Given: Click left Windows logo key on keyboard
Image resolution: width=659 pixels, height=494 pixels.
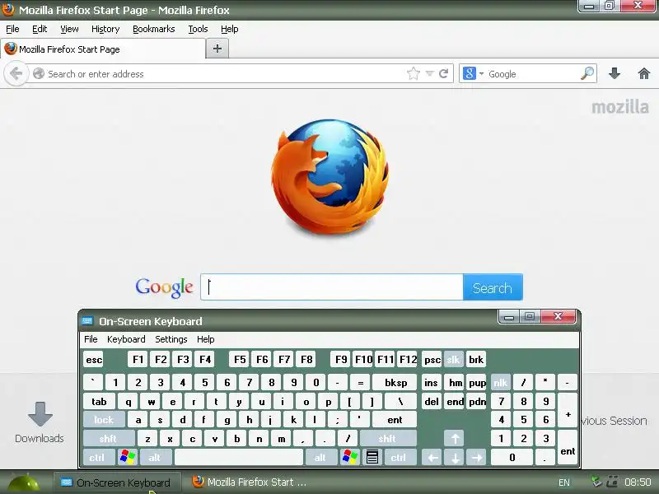Looking at the screenshot, I should 128,457.
